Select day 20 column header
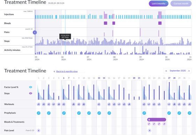Viewport: 196px width, 135px height. tap(134, 78)
